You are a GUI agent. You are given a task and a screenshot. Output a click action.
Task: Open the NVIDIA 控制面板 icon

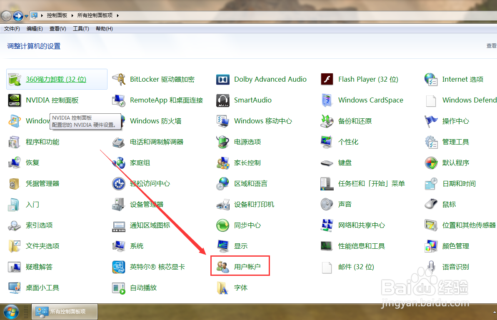pos(15,100)
